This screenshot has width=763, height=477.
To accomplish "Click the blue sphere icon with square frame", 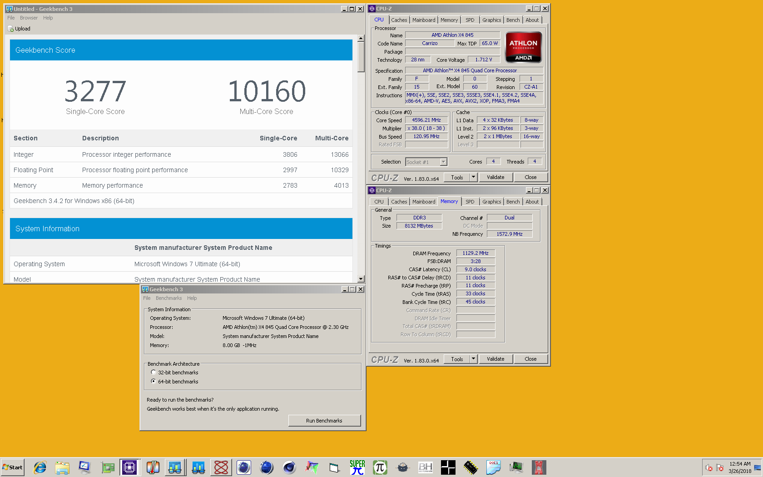I will pyautogui.click(x=244, y=467).
